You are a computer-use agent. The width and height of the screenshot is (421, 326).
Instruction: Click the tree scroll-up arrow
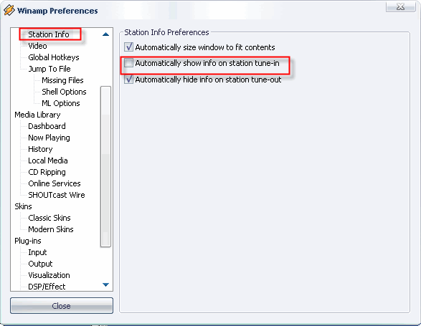pos(105,34)
